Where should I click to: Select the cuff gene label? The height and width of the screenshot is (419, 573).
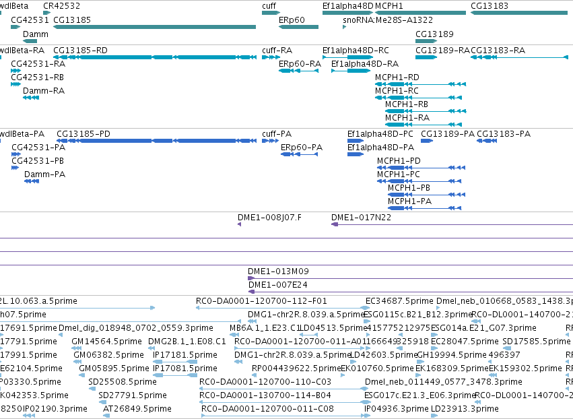pyautogui.click(x=269, y=6)
